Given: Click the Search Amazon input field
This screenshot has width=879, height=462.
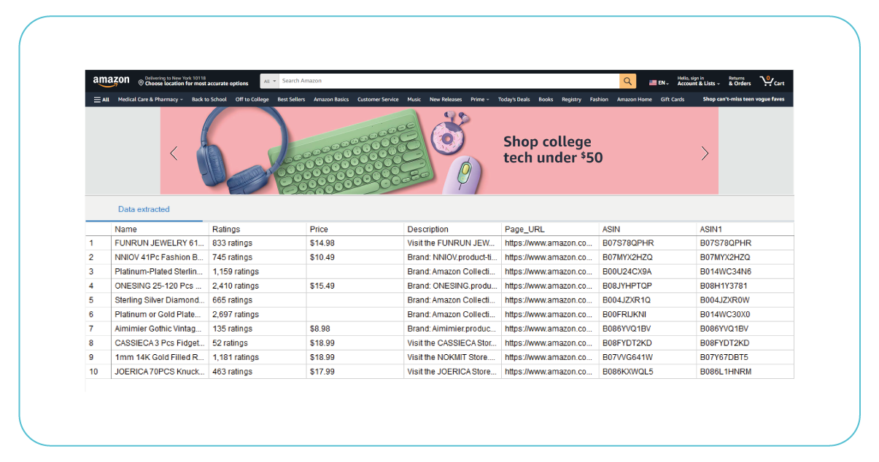Looking at the screenshot, I should pos(449,81).
